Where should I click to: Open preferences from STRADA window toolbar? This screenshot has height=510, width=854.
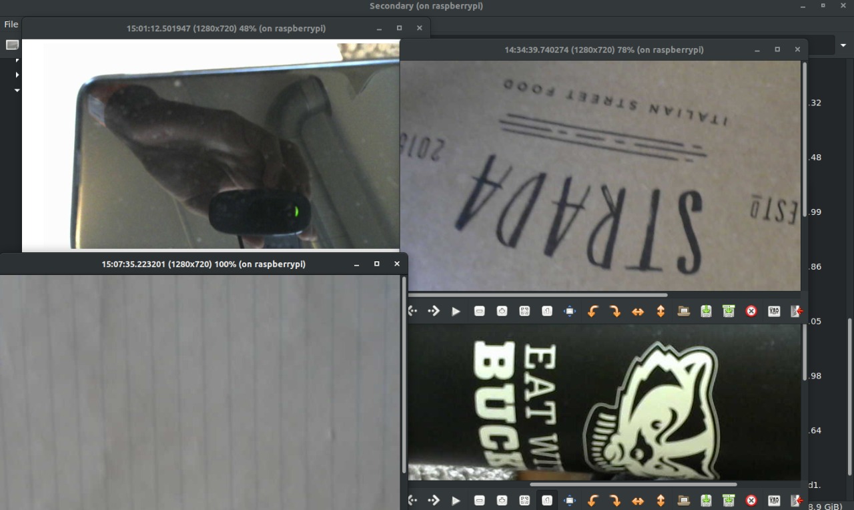click(774, 311)
